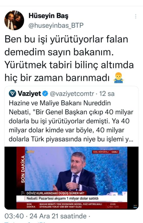Click the main tweet text body
This screenshot has height=223, width=143.
pos(69,58)
